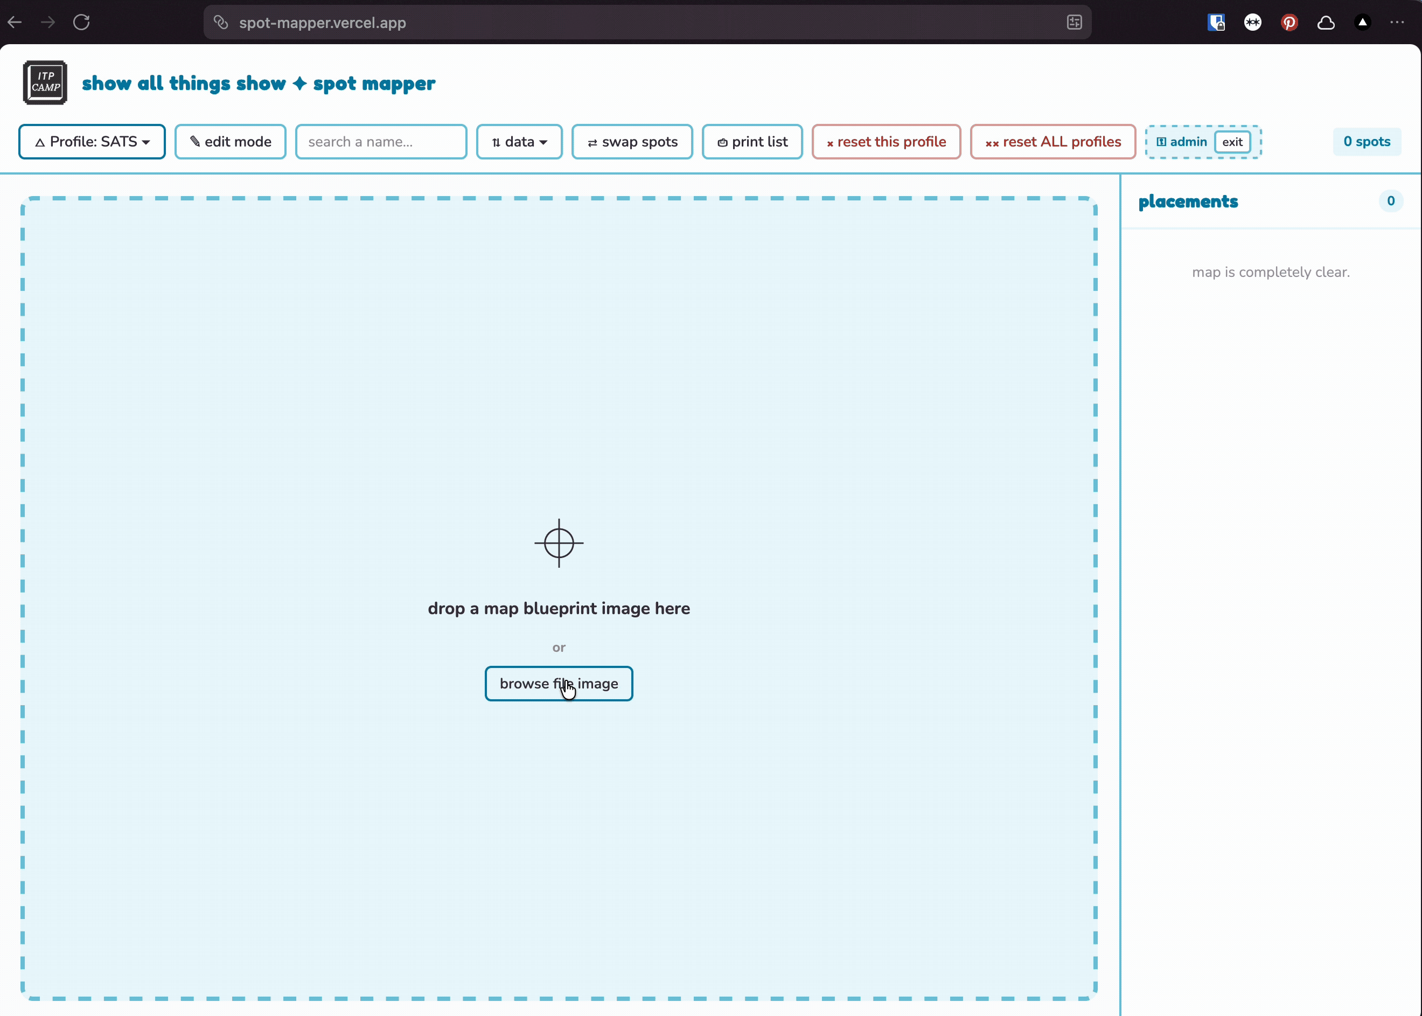Click swap spots button
Image resolution: width=1422 pixels, height=1016 pixels.
(632, 142)
